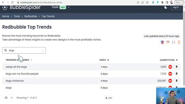Sort by Since column
Image resolution: width=185 pixels, height=104 pixels.
coord(104,60)
